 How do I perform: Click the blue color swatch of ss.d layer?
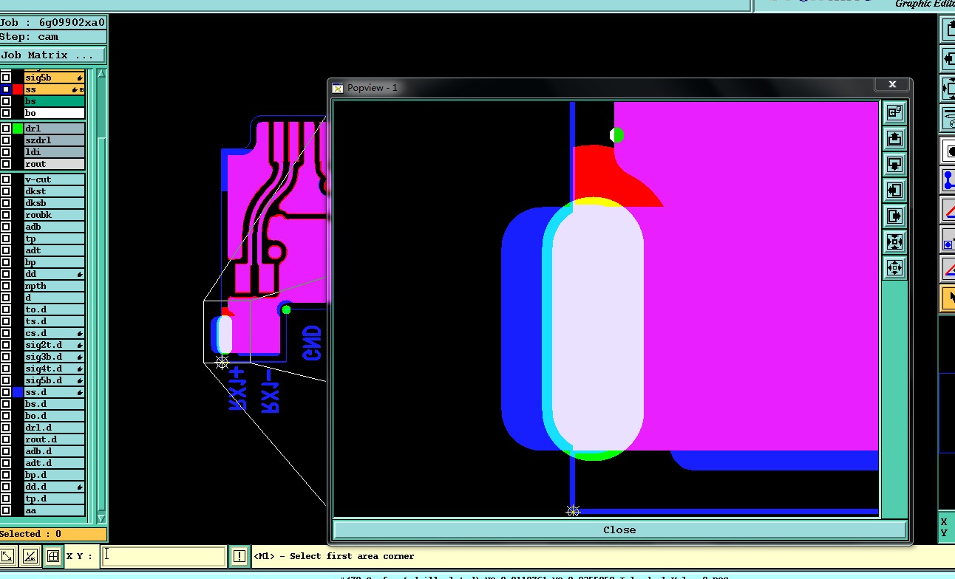[18, 392]
